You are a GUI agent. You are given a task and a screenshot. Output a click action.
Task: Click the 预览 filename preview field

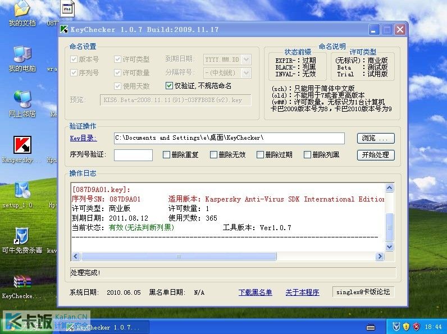click(175, 100)
